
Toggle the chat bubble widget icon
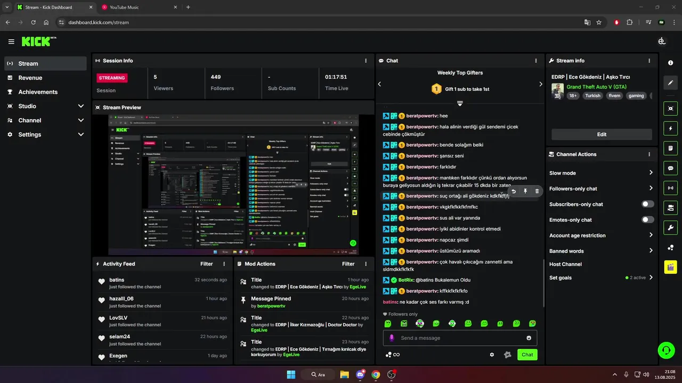point(670,168)
